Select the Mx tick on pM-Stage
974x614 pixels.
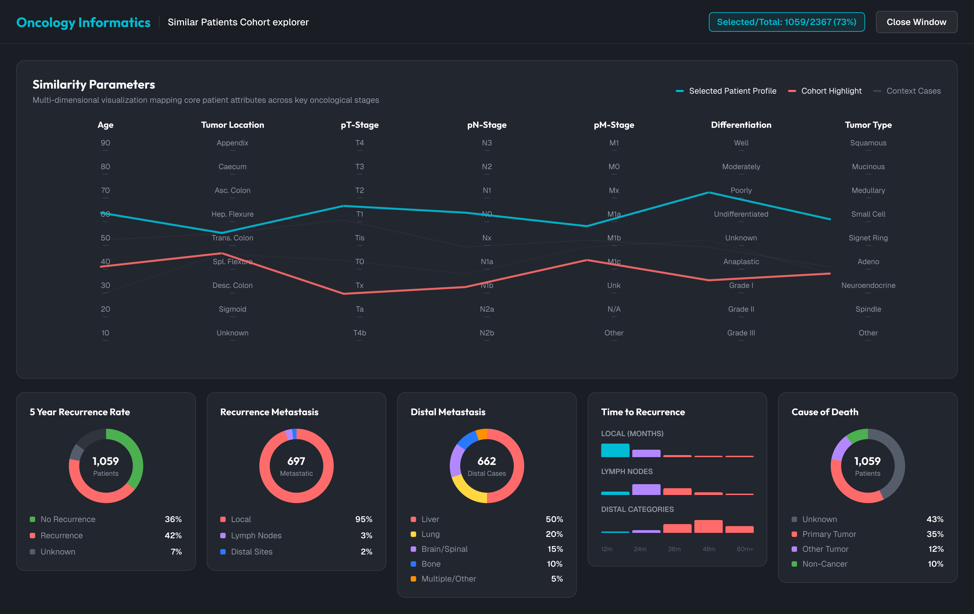(x=614, y=190)
